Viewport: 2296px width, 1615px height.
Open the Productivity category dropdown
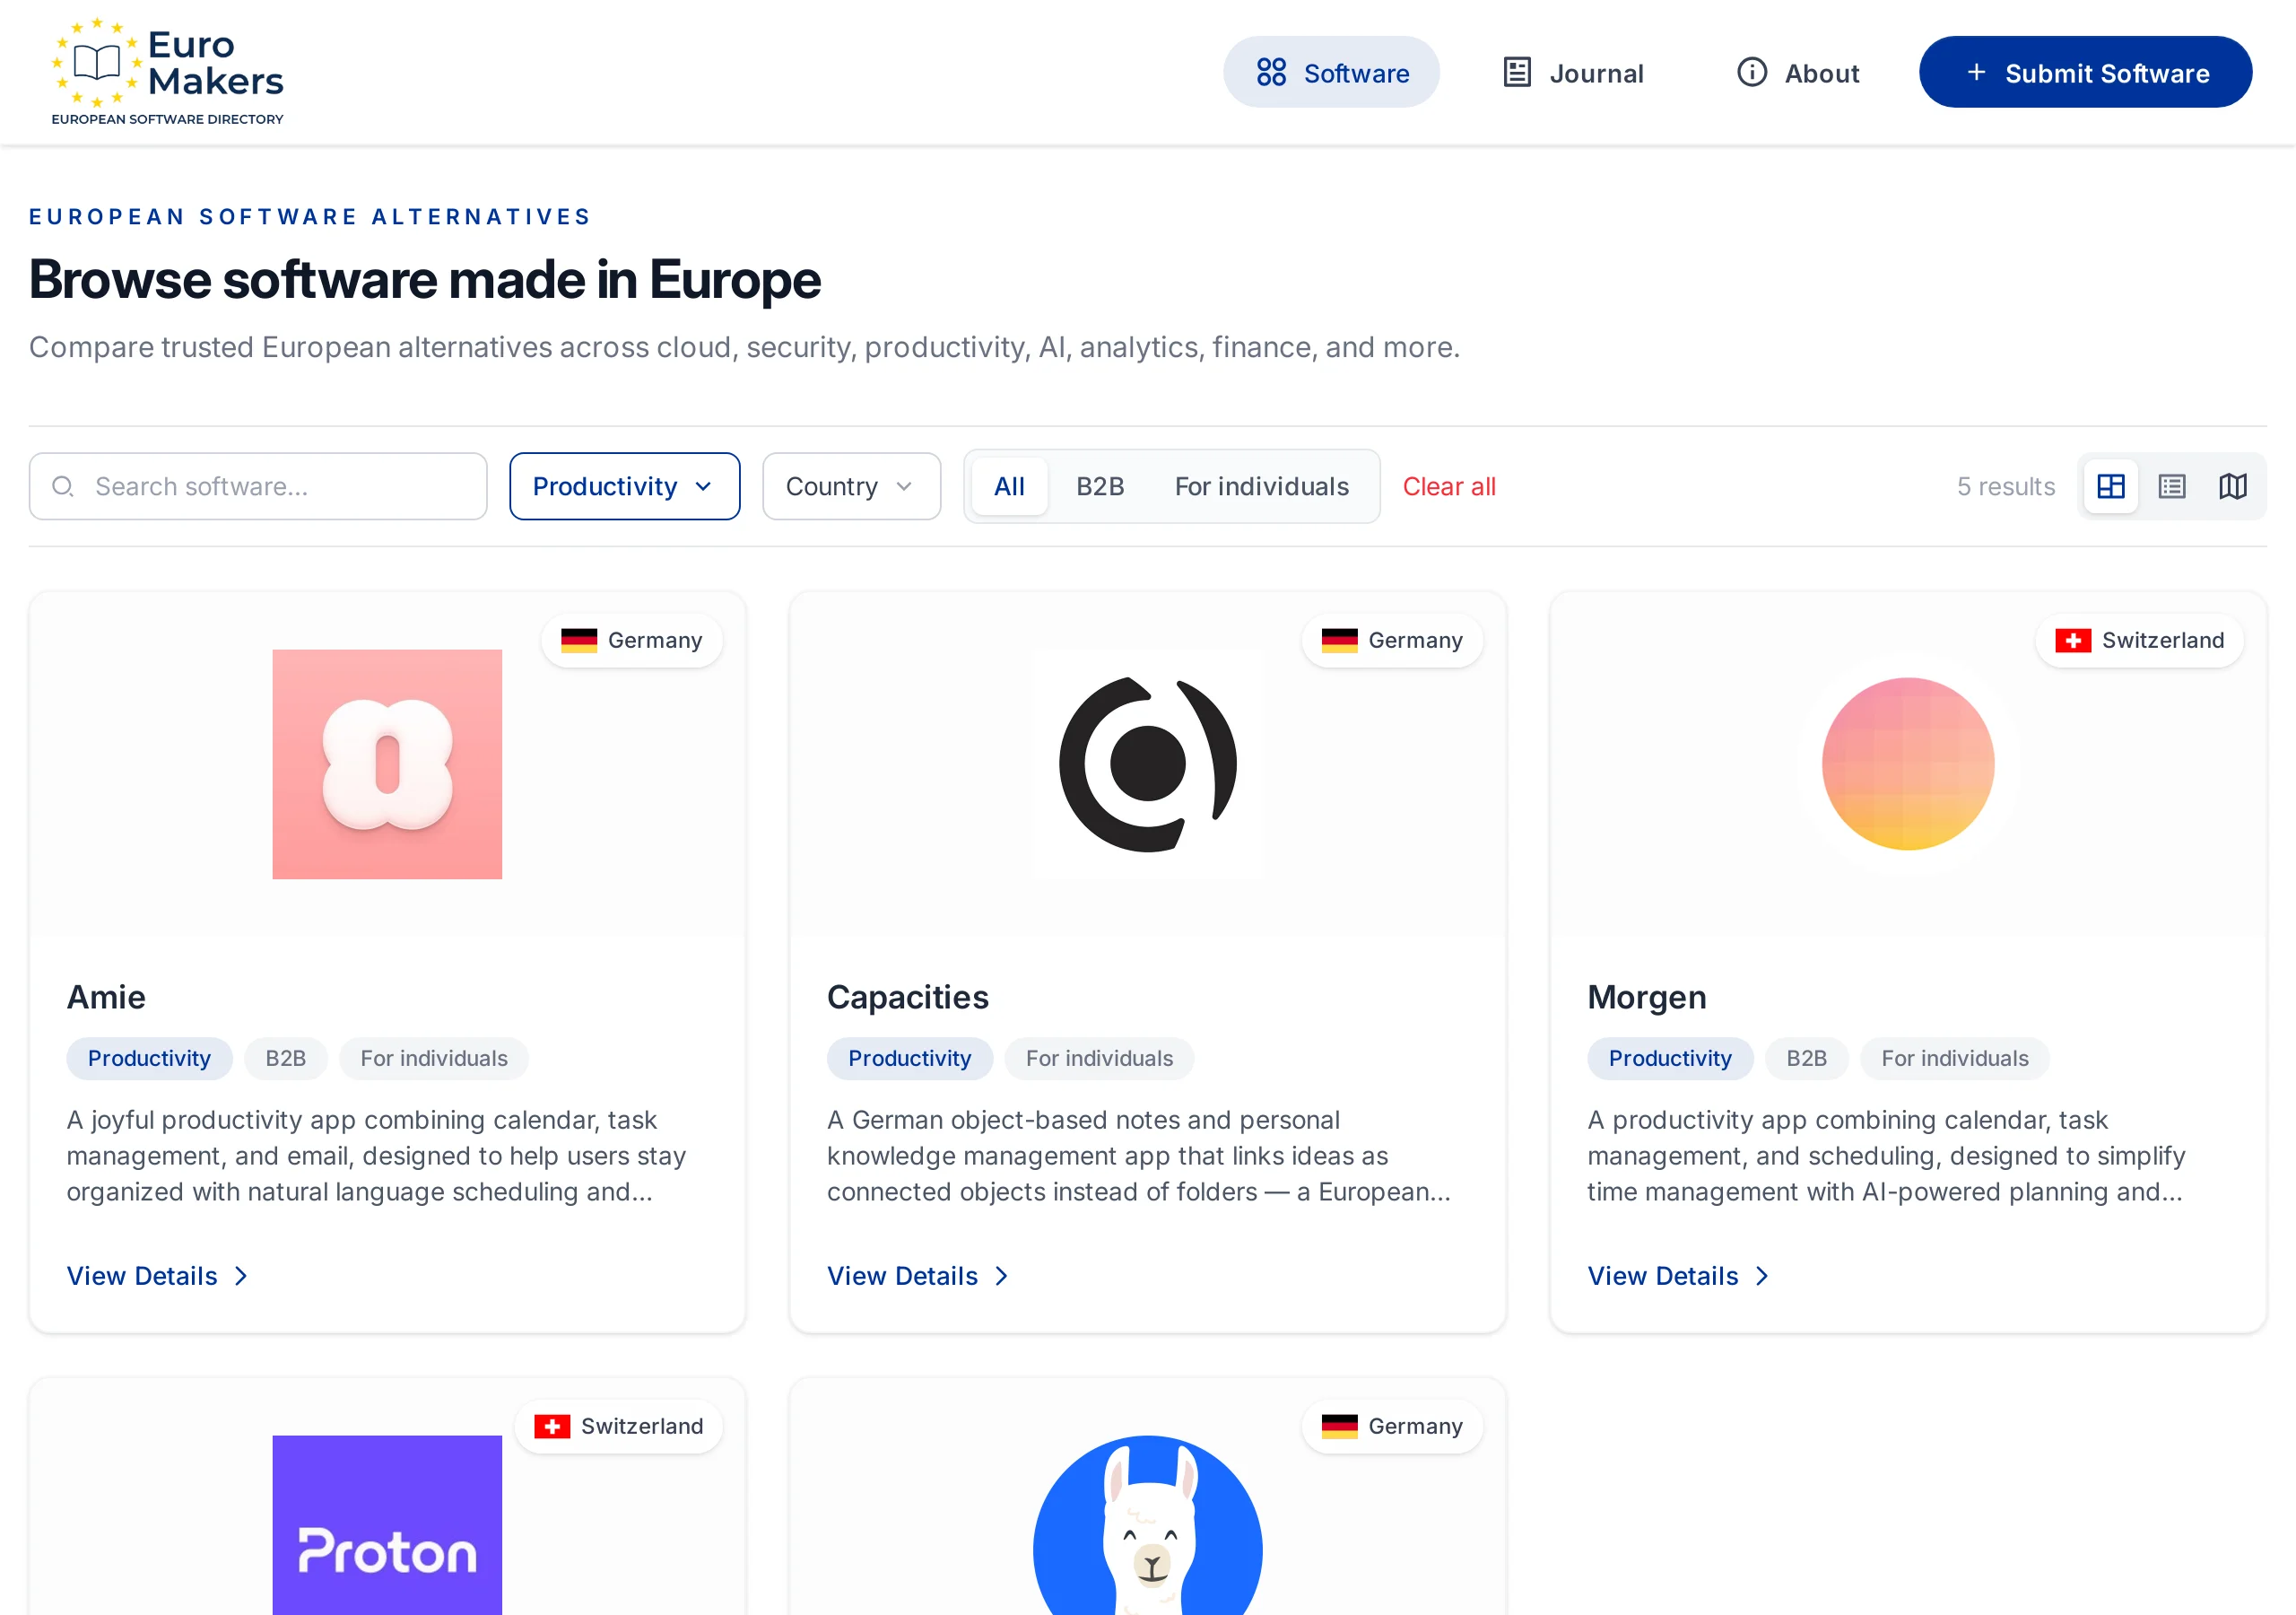coord(624,486)
